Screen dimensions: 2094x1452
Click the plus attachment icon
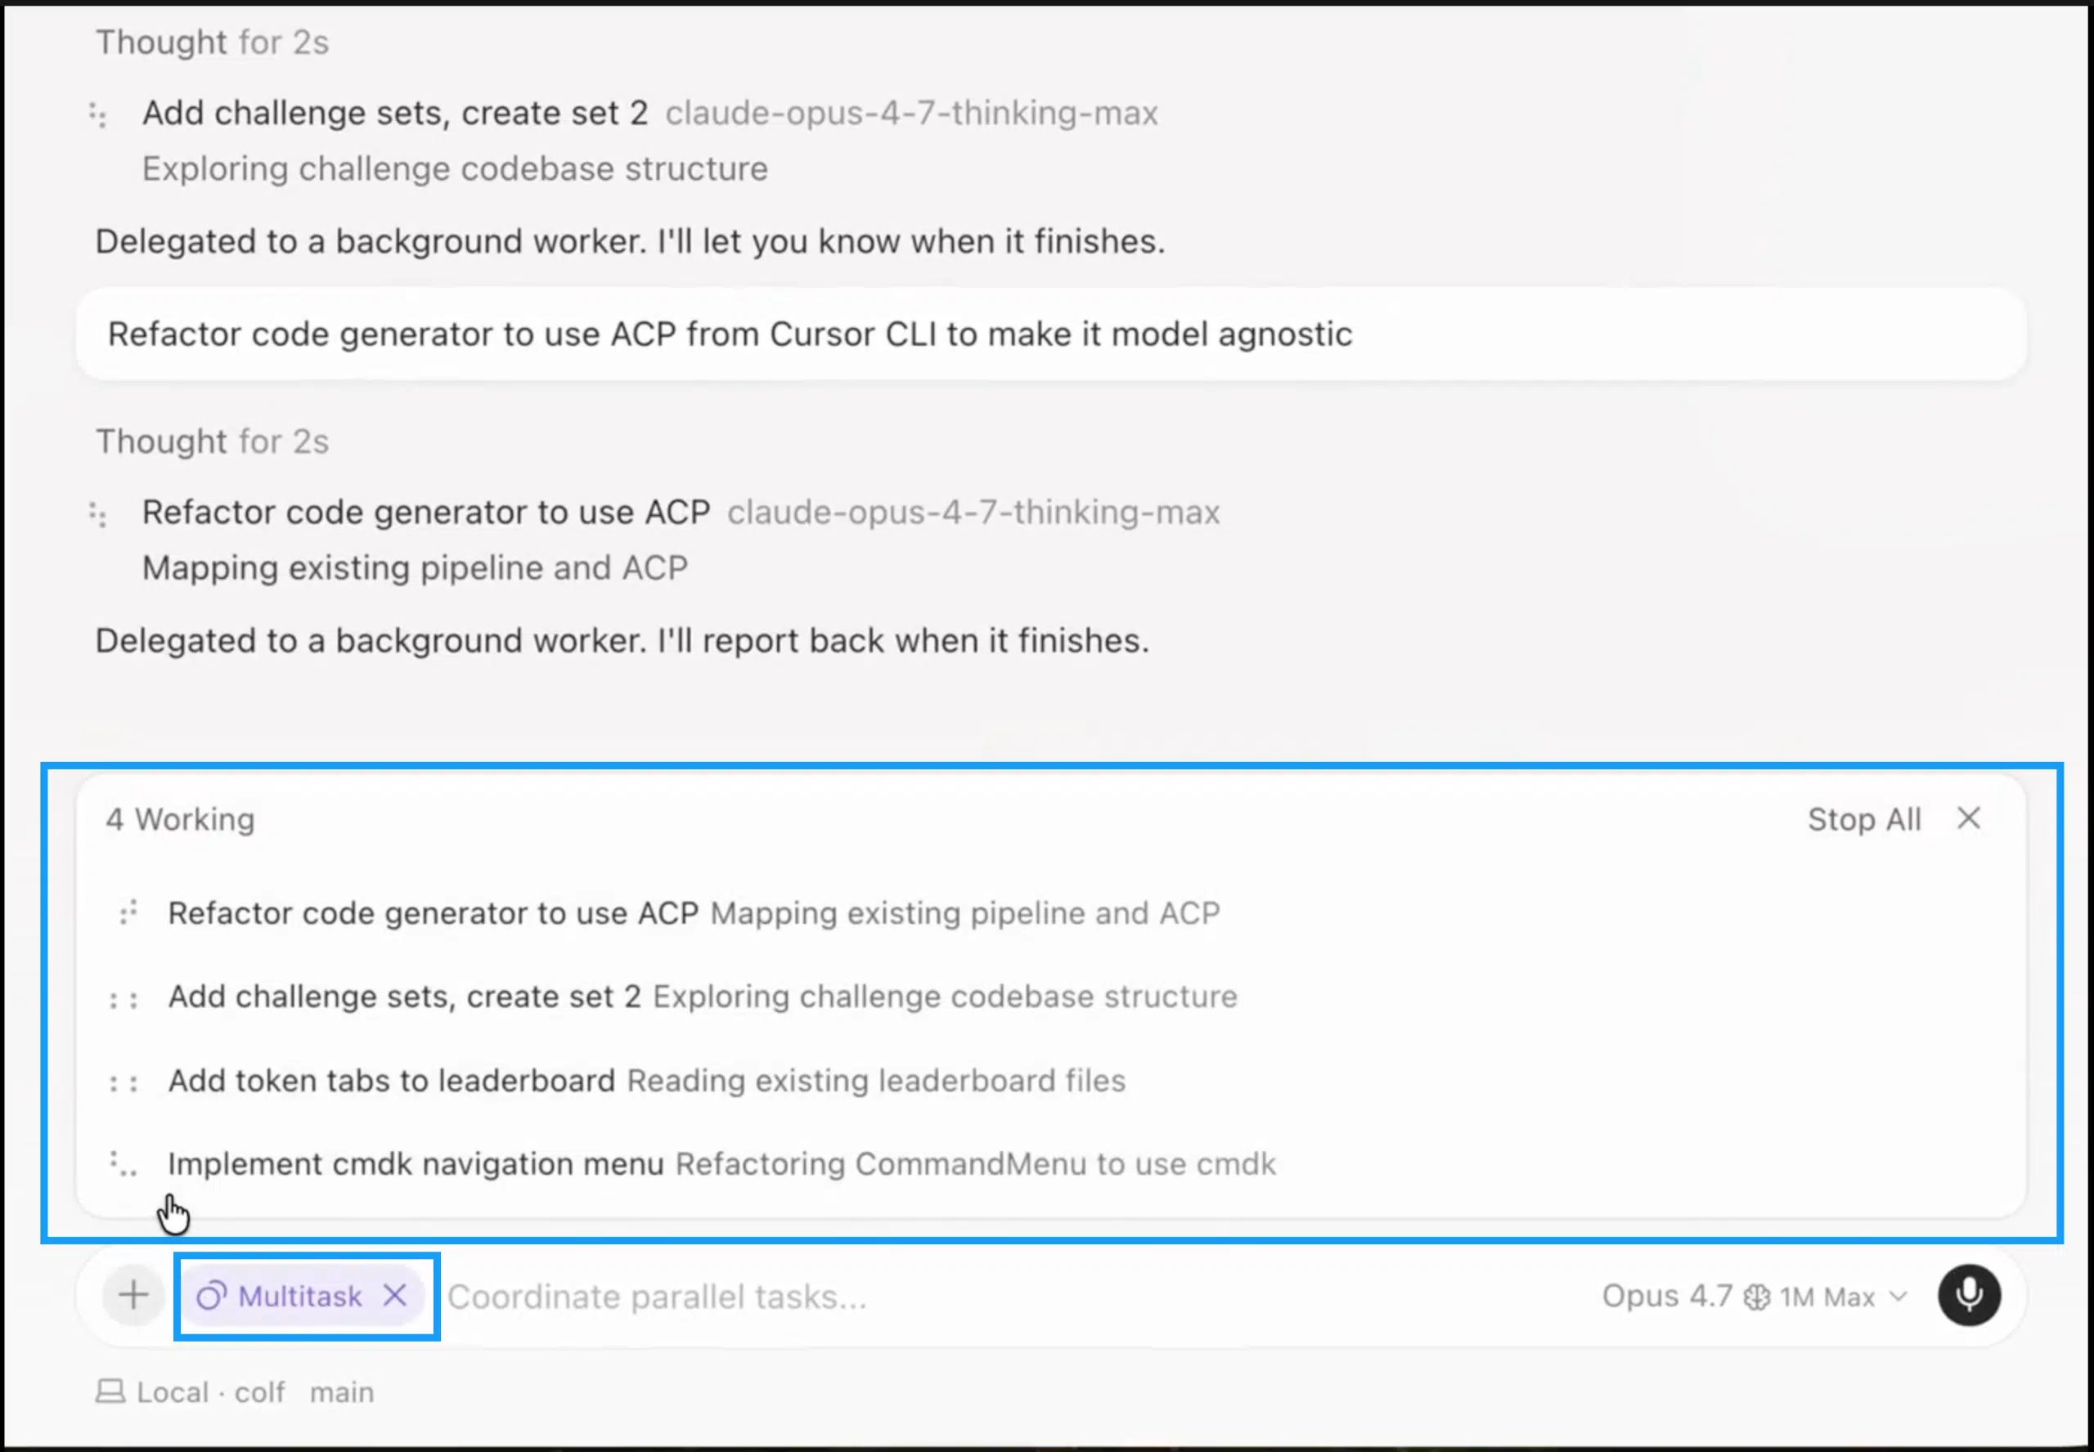pos(133,1296)
